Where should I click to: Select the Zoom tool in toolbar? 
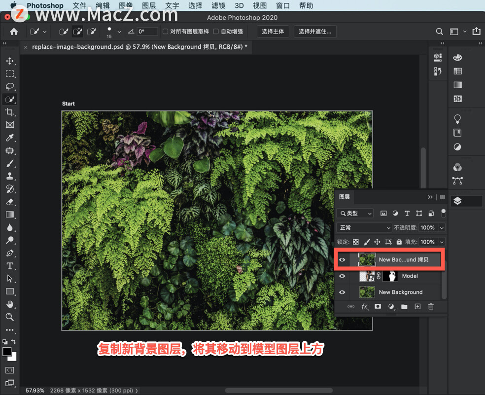(x=10, y=317)
